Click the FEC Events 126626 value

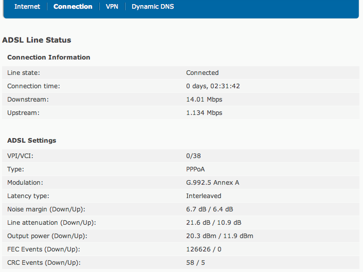(x=198, y=249)
